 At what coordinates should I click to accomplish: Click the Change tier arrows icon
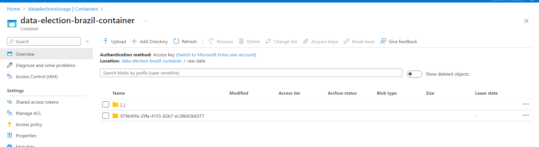pos(268,41)
